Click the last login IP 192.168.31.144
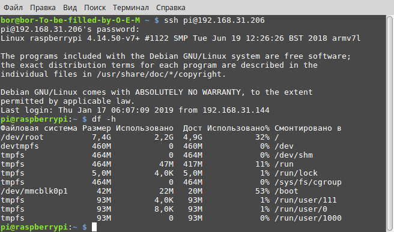This screenshot has height=232, width=394. 236,110
